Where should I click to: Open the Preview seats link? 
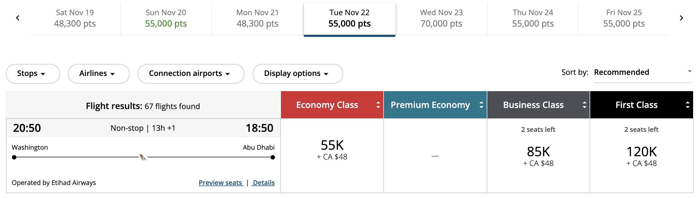221,183
